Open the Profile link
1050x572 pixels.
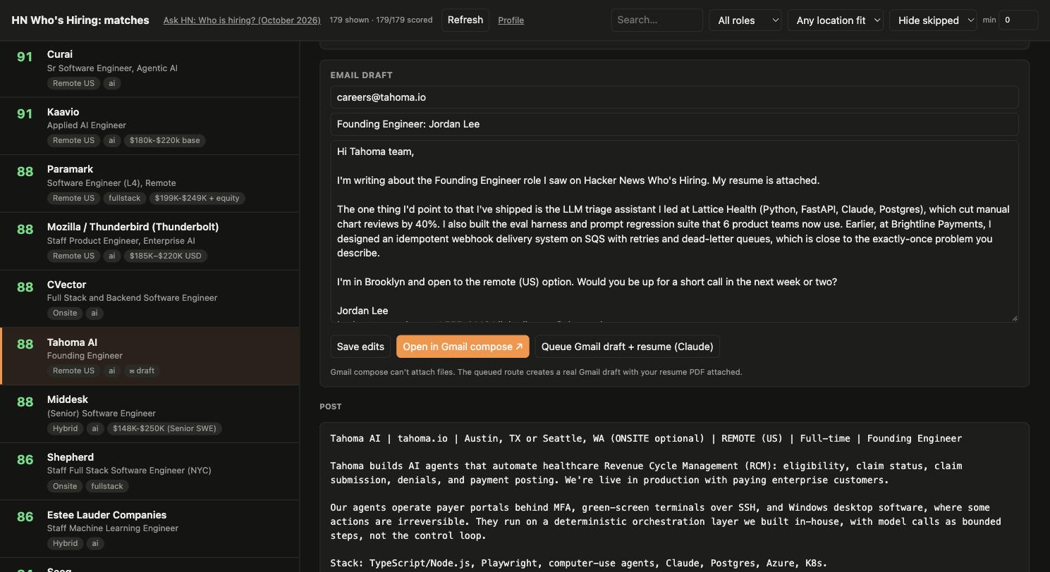click(x=511, y=20)
